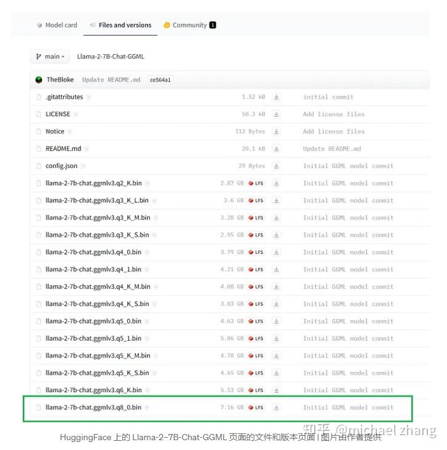Viewport: 447px width, 450px height.
Task: Open TheBloke user profile
Action: pos(60,80)
